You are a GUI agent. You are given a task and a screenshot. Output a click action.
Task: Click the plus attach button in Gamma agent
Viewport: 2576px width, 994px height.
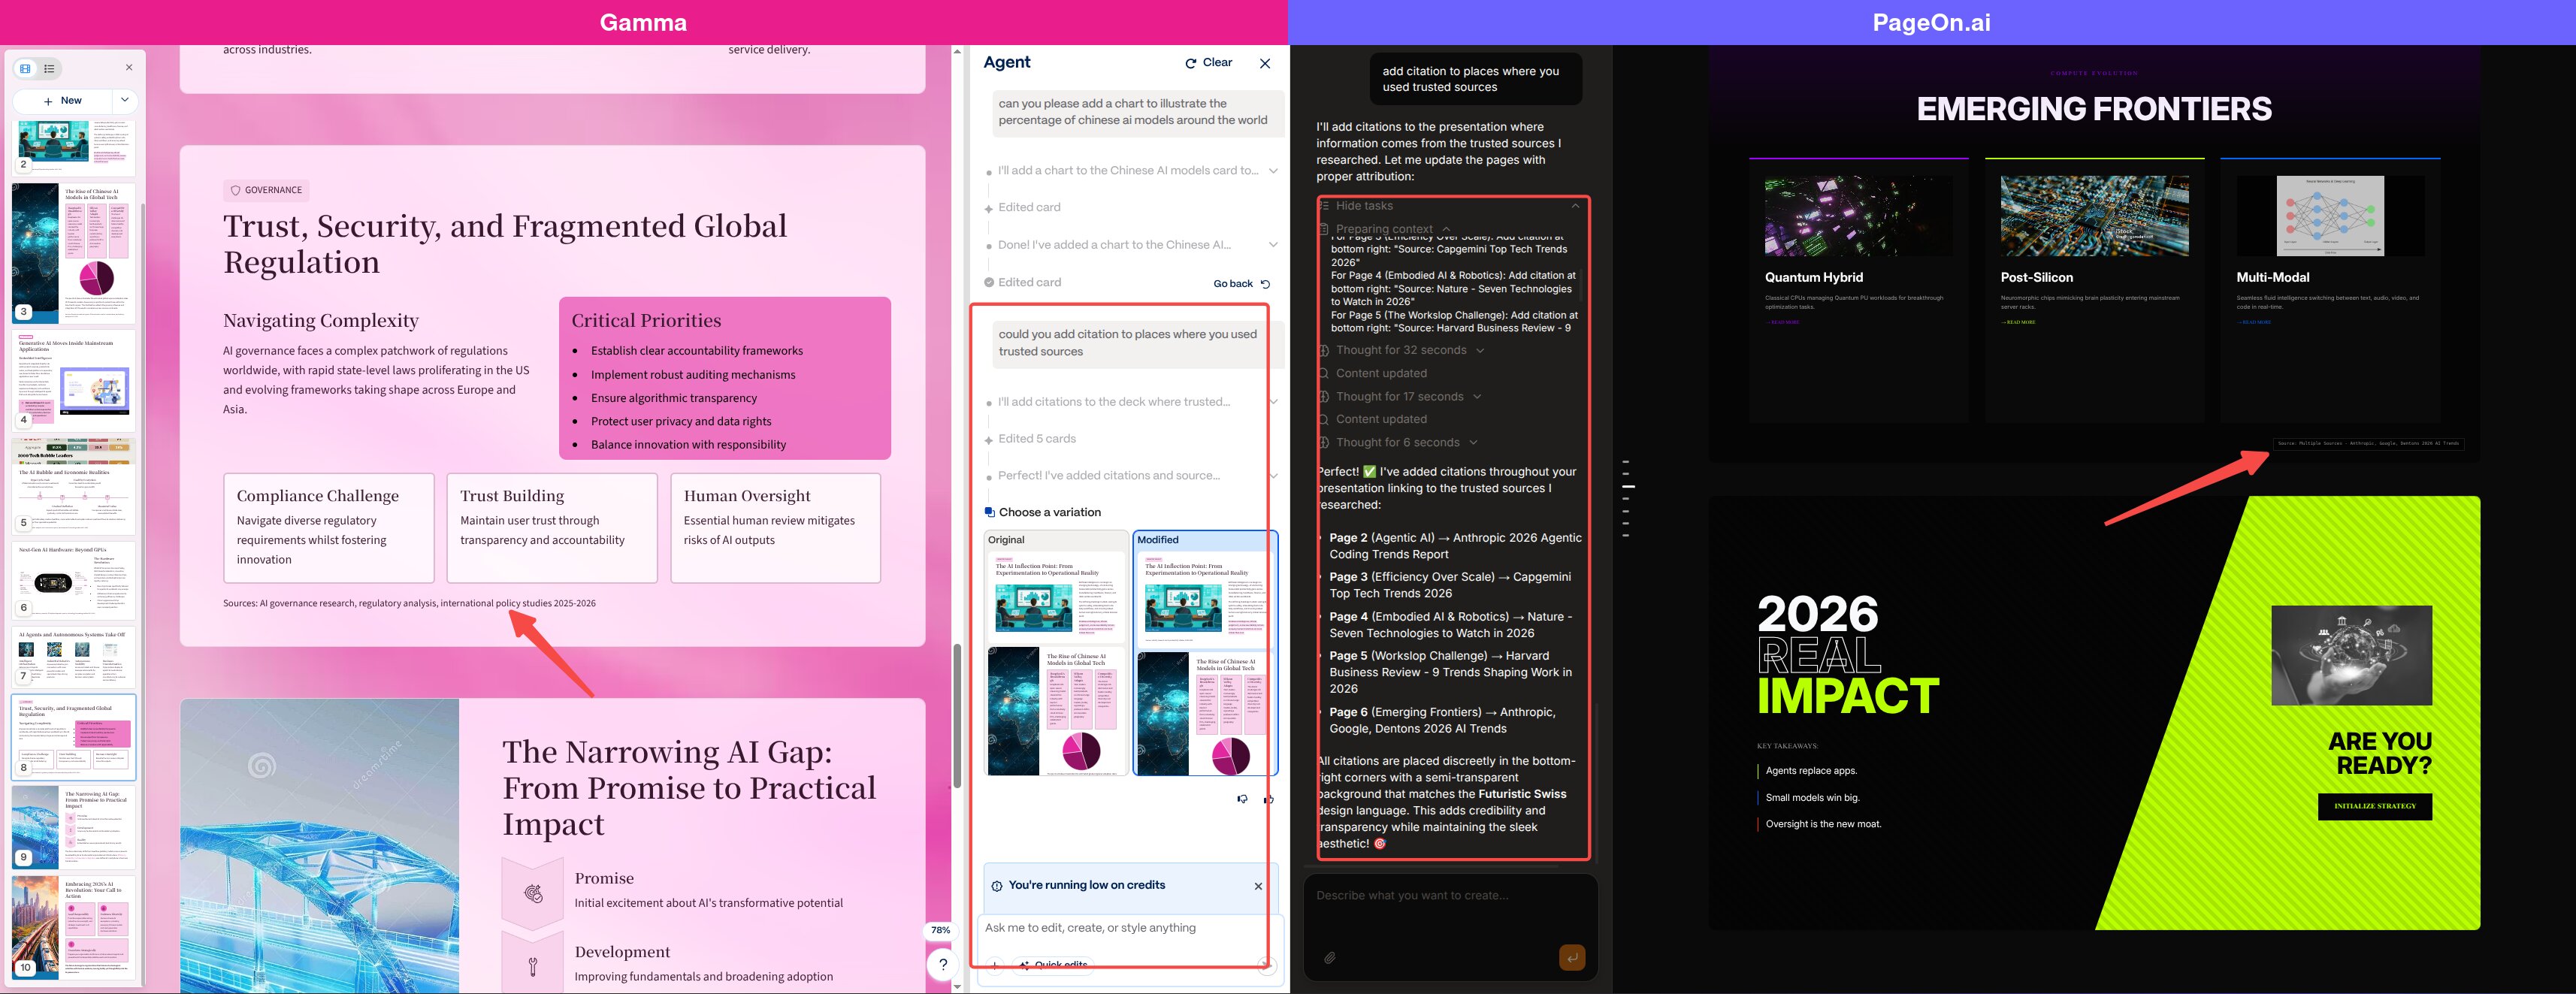pos(995,965)
